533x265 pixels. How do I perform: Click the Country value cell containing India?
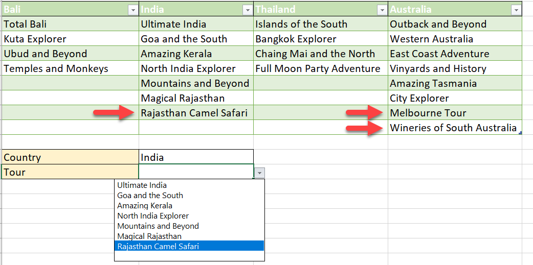tap(196, 157)
